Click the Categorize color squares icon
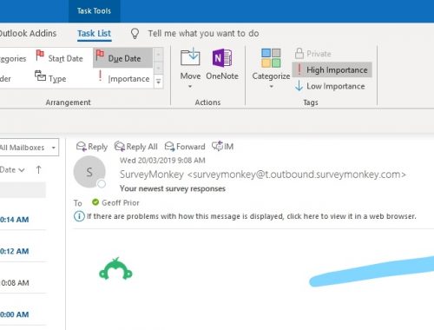Image resolution: width=434 pixels, height=330 pixels. point(271,58)
